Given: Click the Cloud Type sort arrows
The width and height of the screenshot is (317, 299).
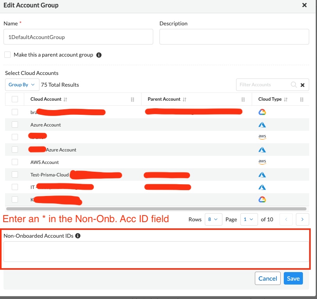Looking at the screenshot, I should (286, 100).
